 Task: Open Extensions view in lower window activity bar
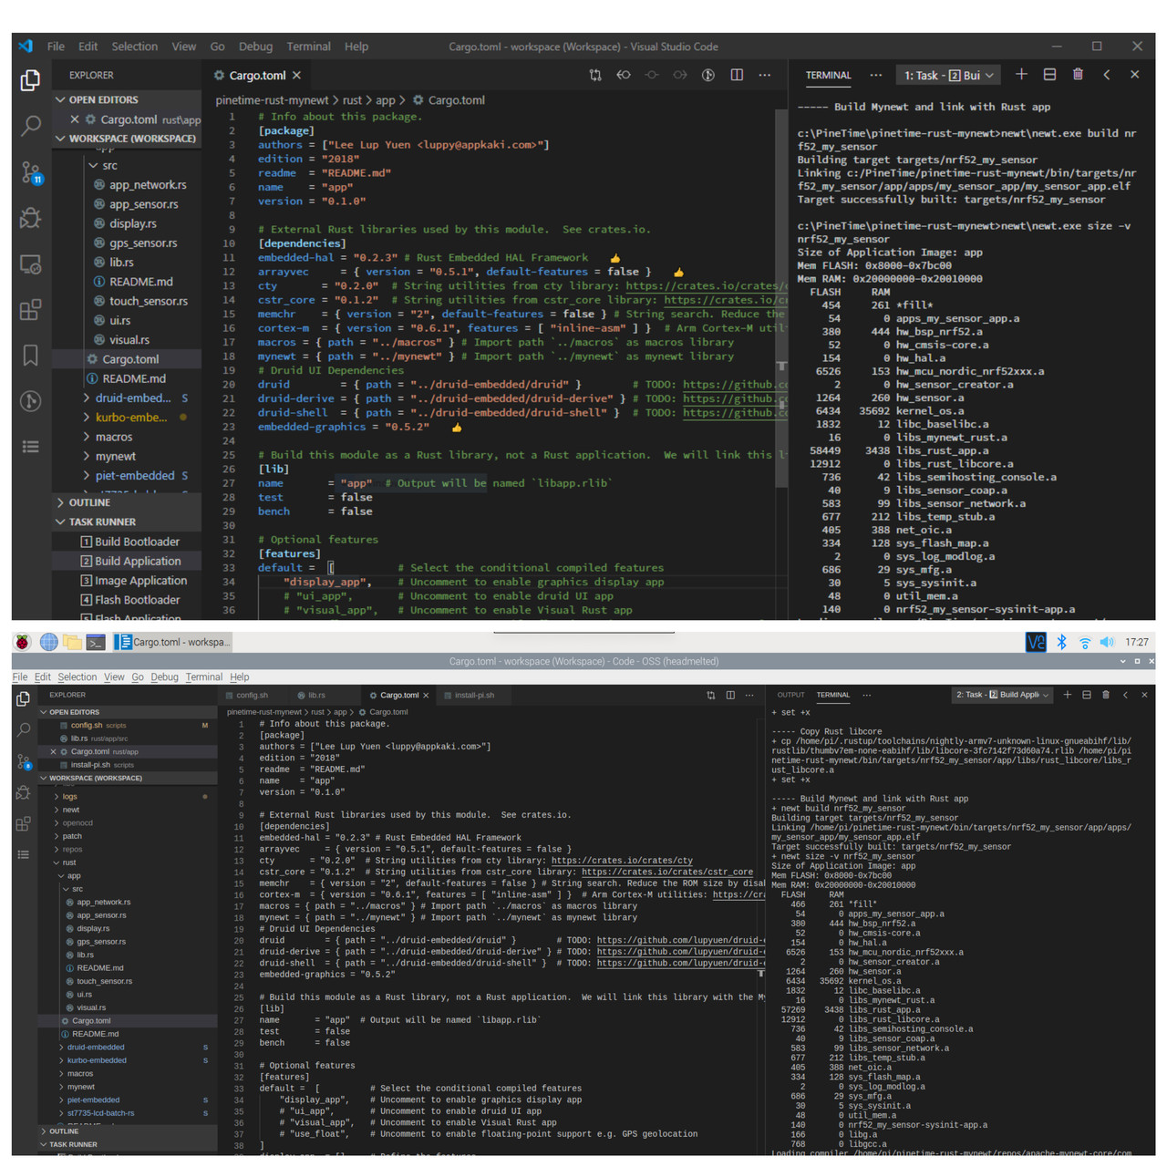coord(24,824)
